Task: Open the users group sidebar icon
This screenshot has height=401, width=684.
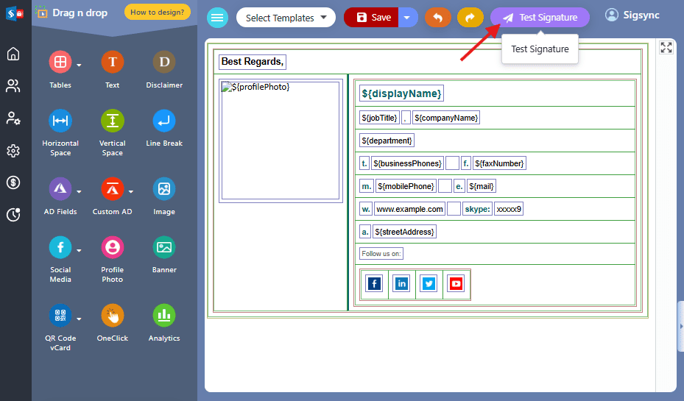Action: tap(13, 86)
